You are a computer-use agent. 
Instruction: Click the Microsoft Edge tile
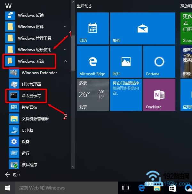pos(93,61)
